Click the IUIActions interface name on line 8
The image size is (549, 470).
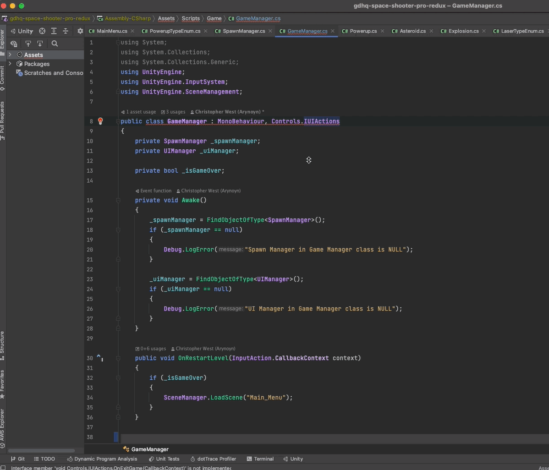[322, 121]
